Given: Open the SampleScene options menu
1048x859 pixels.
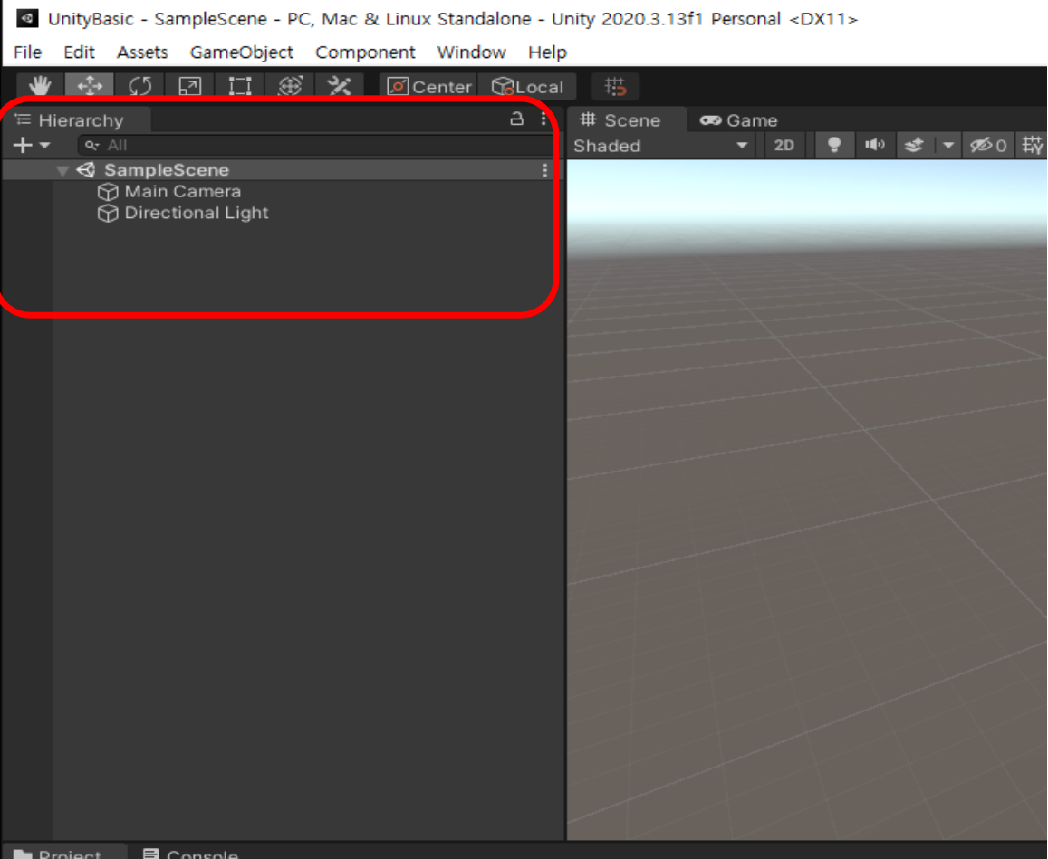Looking at the screenshot, I should (x=545, y=170).
